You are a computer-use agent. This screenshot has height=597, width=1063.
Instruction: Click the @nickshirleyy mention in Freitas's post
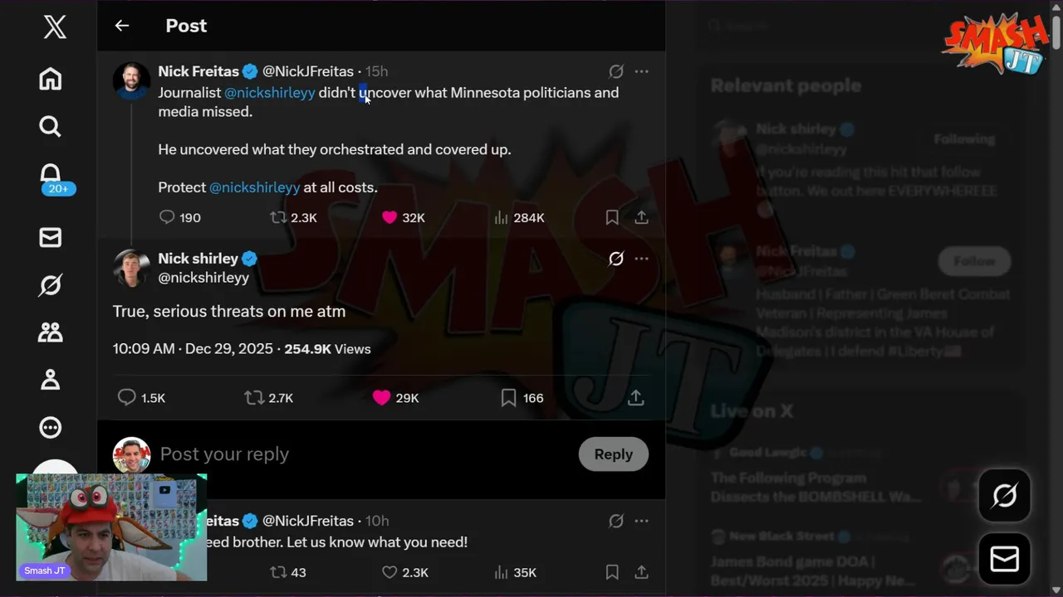click(269, 93)
